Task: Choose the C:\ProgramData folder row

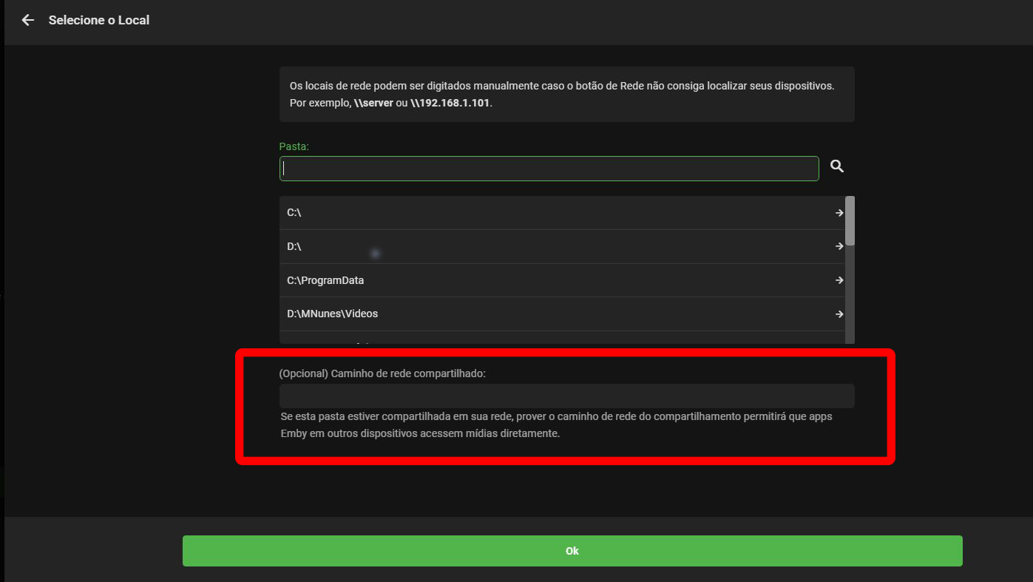Action: [563, 280]
